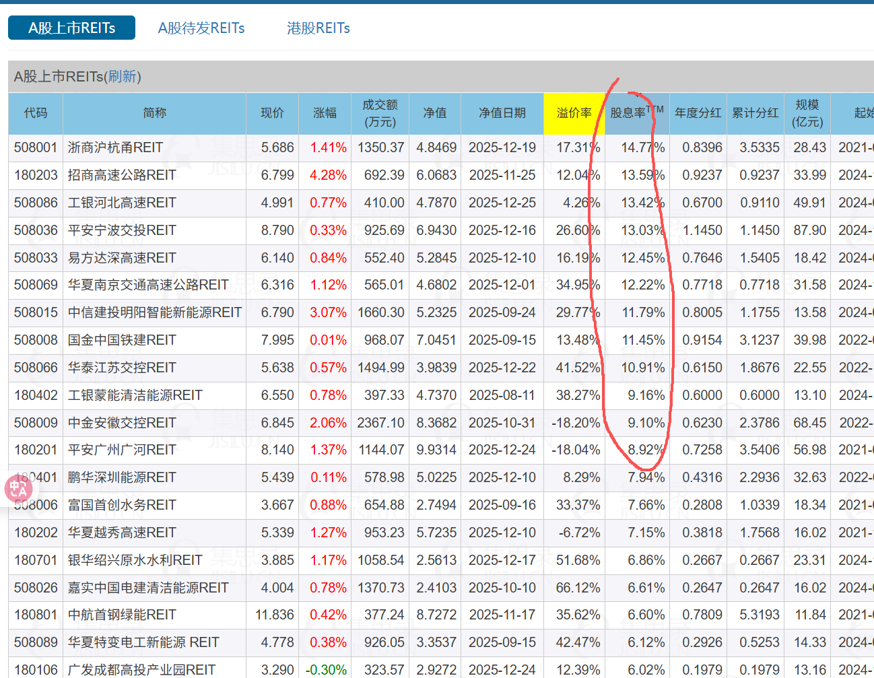Image resolution: width=874 pixels, height=678 pixels.
Task: Sort by 涨幅 column header
Action: coord(325,113)
